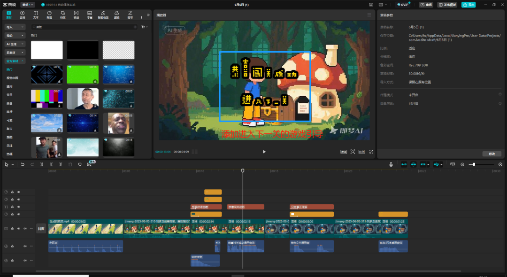Open the Transitions (转场) panel
The image size is (507, 277).
tap(76, 15)
